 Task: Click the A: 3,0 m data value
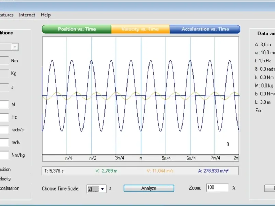263,45
